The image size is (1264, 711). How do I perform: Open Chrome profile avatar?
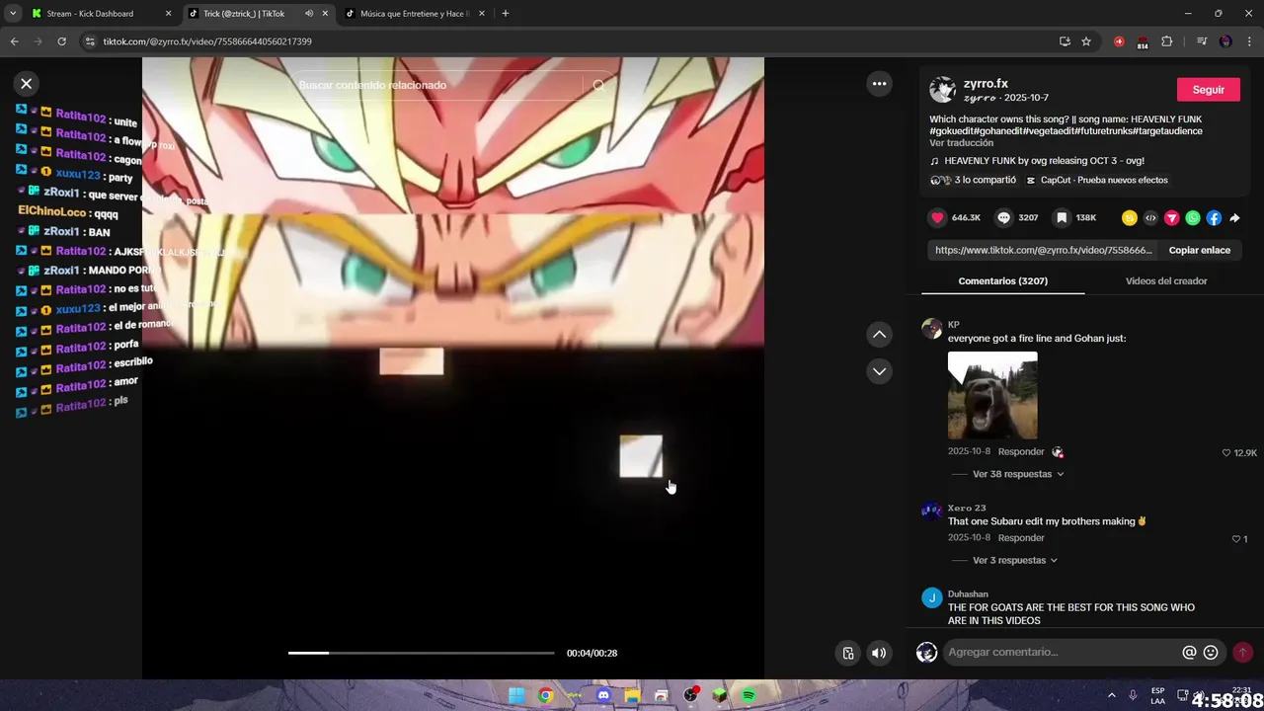pos(1225,41)
